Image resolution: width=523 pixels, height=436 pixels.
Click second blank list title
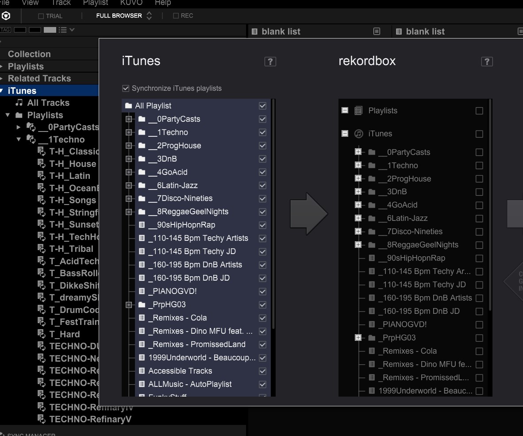pyautogui.click(x=425, y=31)
